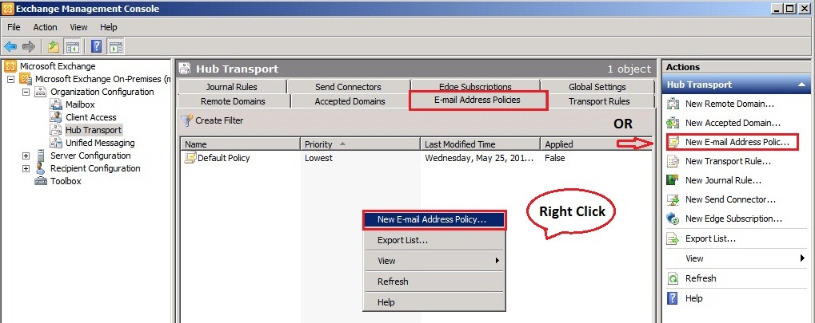Select the Hub Transport tree item
The image size is (815, 323).
click(94, 130)
